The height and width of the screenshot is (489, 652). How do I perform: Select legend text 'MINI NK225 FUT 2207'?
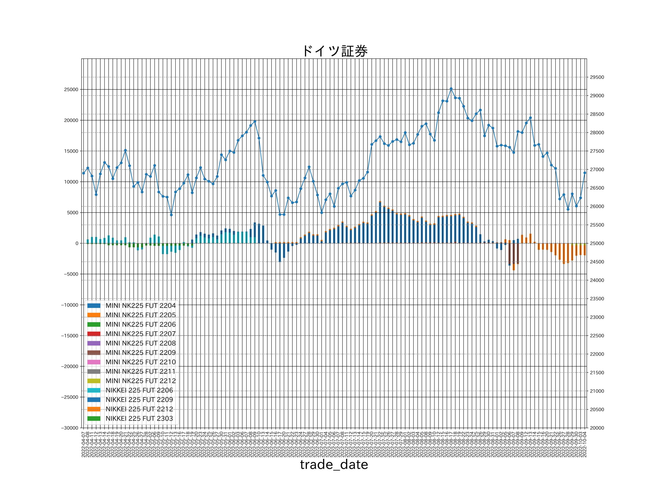[141, 334]
